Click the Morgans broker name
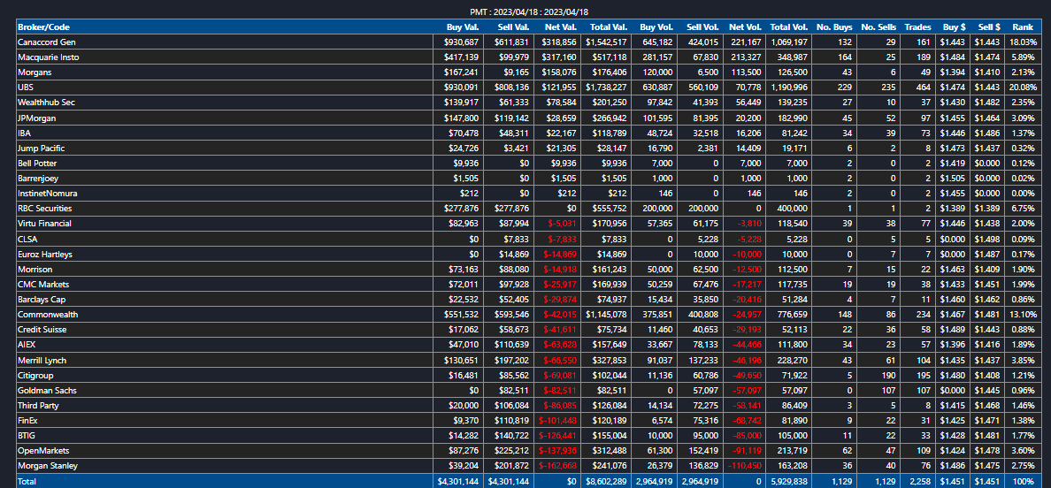Viewport: 1051px width, 488px height. point(33,72)
